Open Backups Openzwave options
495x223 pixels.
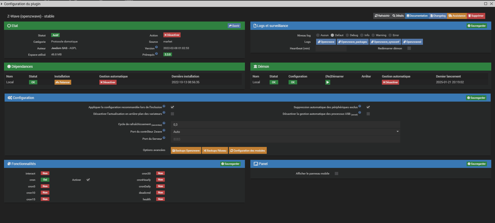pos(186,151)
